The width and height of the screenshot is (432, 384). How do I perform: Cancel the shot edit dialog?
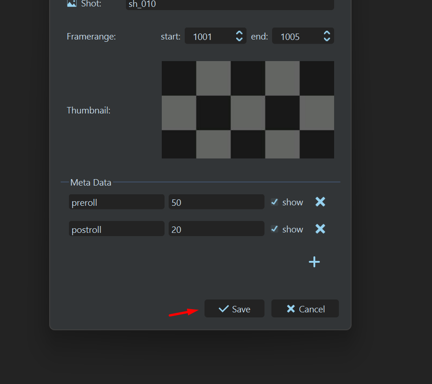point(305,309)
